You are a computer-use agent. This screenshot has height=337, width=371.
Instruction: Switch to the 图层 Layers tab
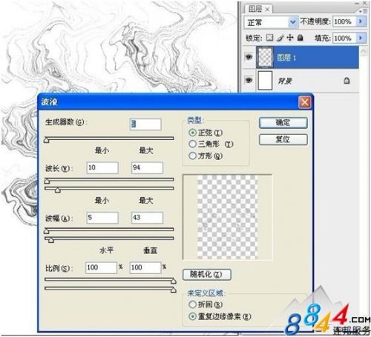pyautogui.click(x=255, y=9)
